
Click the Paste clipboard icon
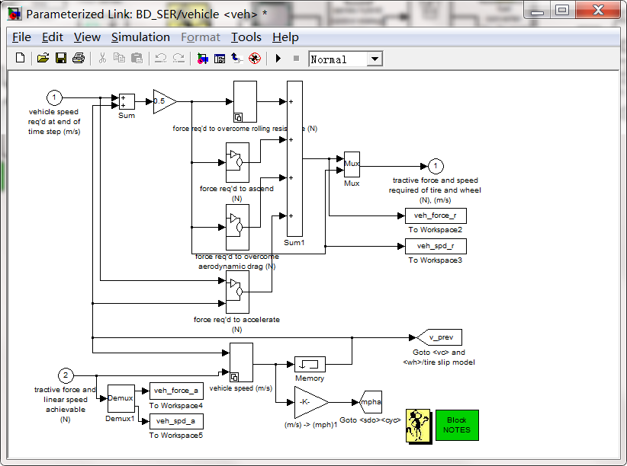[137, 59]
